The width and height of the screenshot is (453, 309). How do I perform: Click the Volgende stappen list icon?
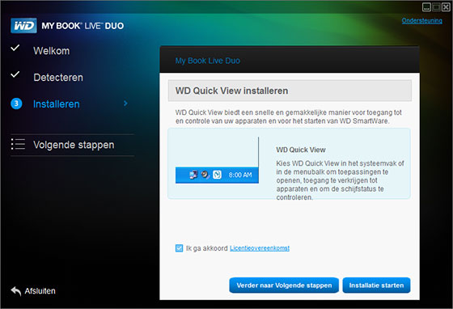(18, 144)
